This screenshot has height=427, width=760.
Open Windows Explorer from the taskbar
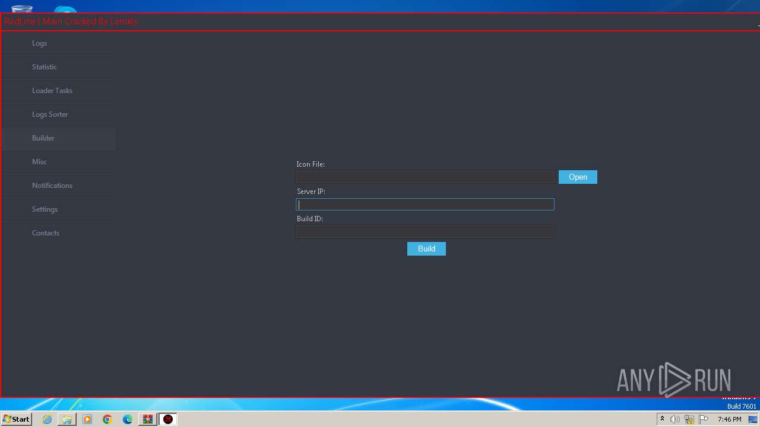coord(67,419)
